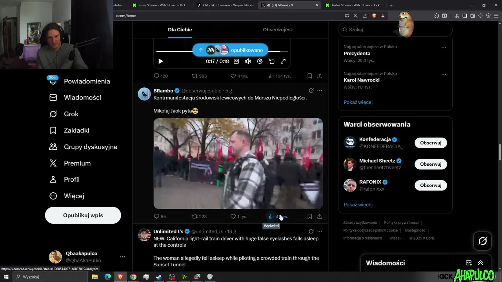This screenshot has width=502, height=282.
Task: Repost the post with 986 reposts
Action: coord(199,76)
